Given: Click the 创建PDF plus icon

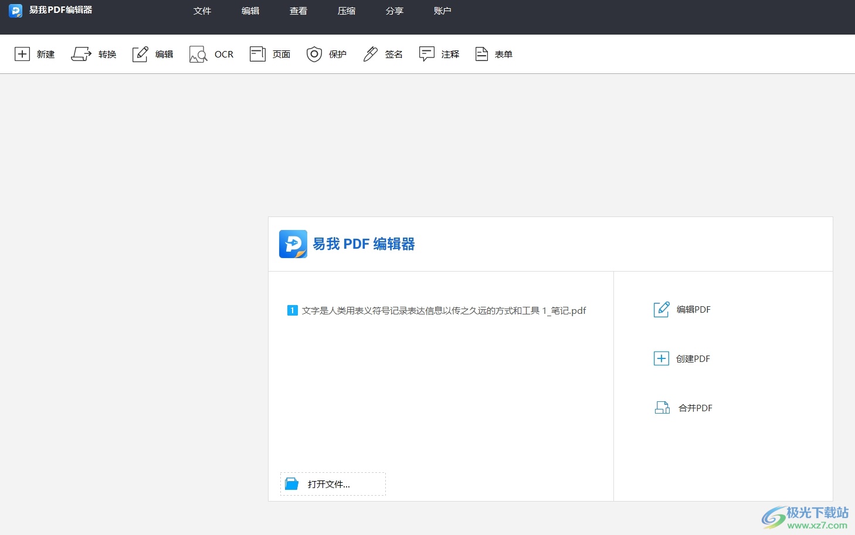Looking at the screenshot, I should point(661,358).
